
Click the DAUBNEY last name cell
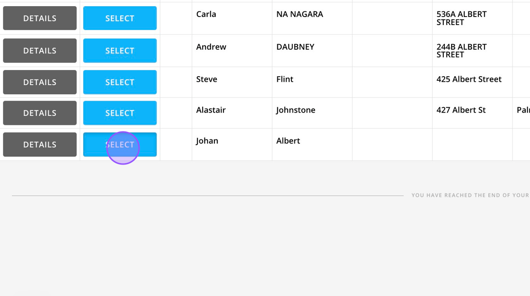[295, 47]
